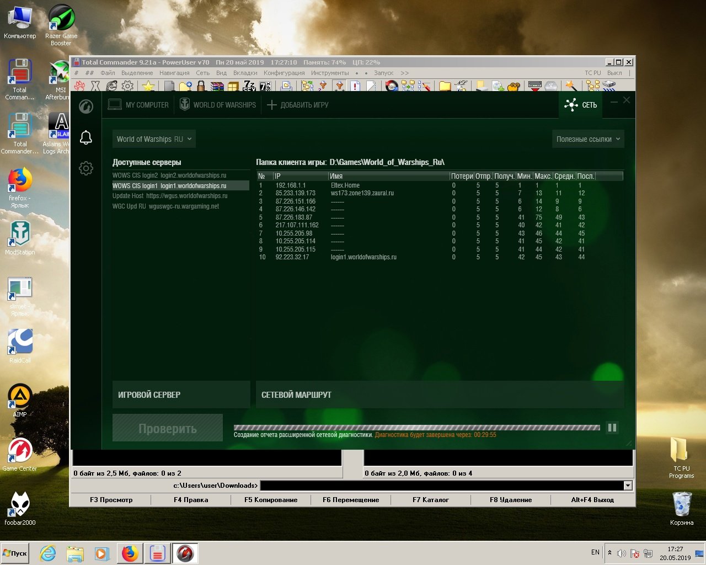The height and width of the screenshot is (565, 706).
Task: Click F4 Правка button
Action: pyautogui.click(x=191, y=500)
